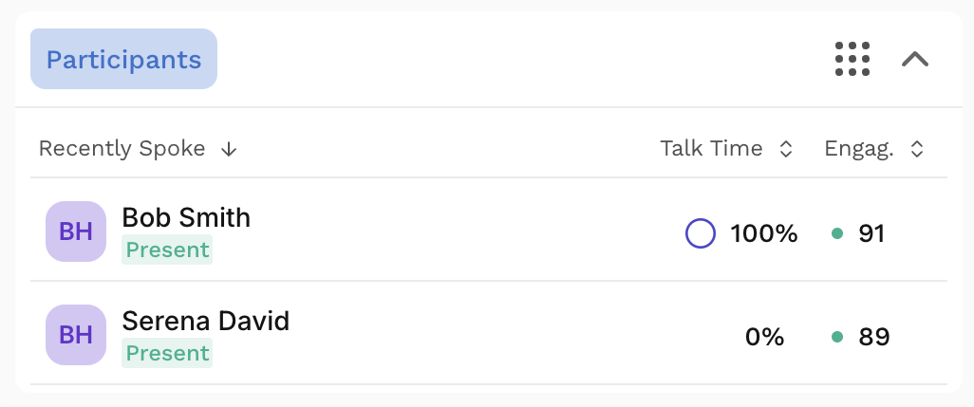Sort by Recently Spoke column

122,148
